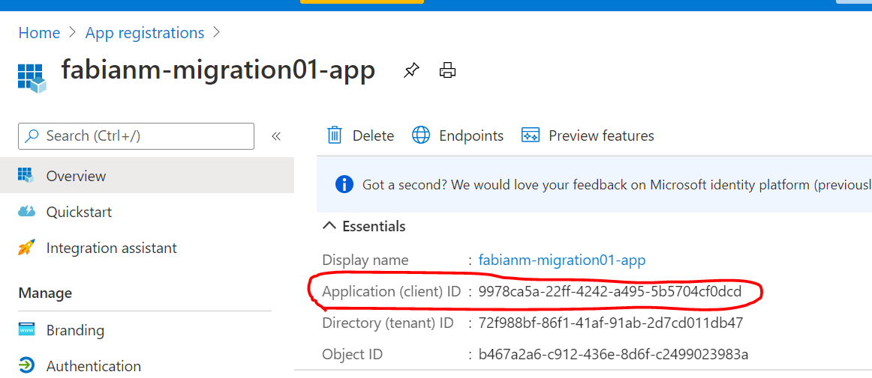Click the Endpoints globe icon

pyautogui.click(x=421, y=135)
